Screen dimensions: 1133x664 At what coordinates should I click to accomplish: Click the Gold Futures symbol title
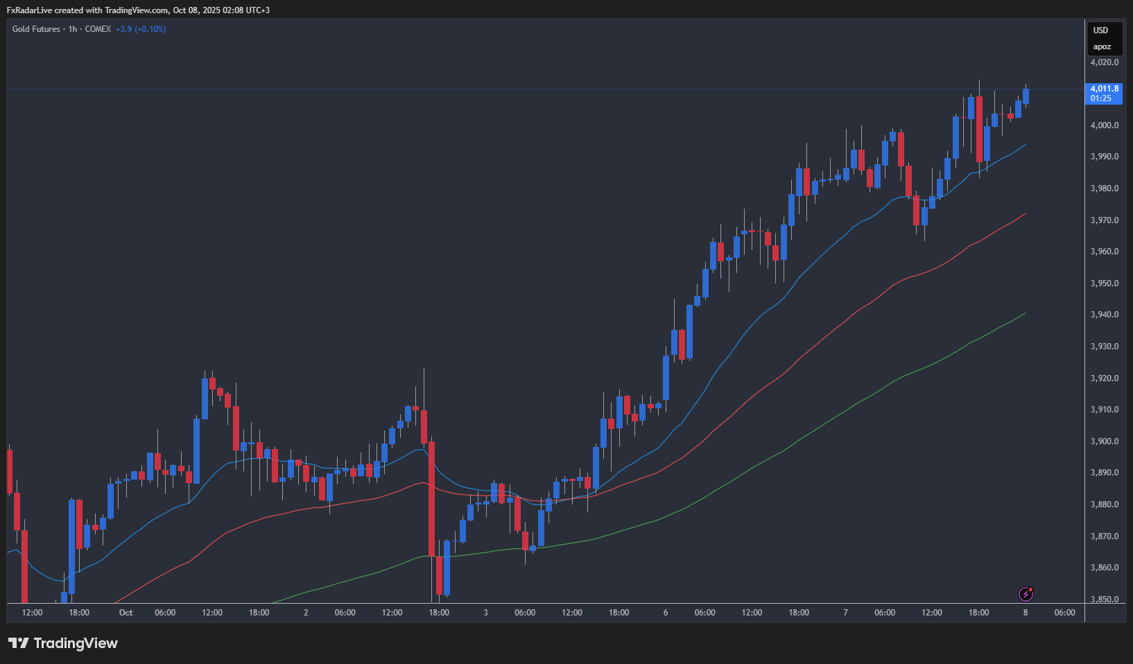(36, 29)
